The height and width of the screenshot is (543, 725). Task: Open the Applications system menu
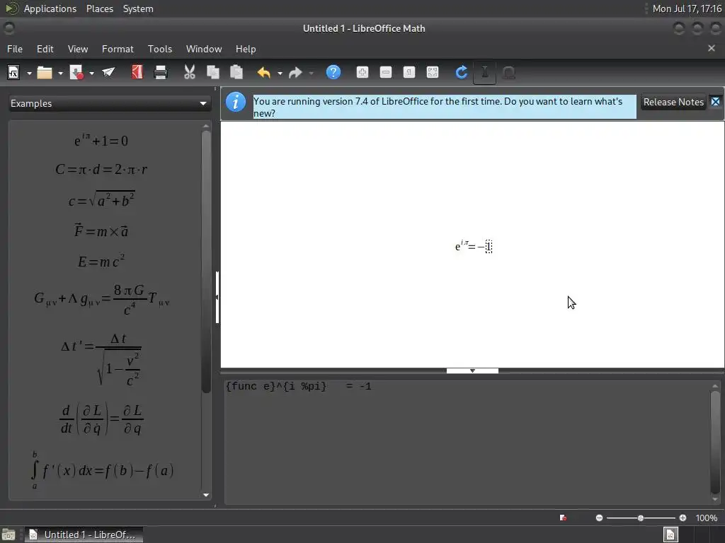[x=50, y=8]
